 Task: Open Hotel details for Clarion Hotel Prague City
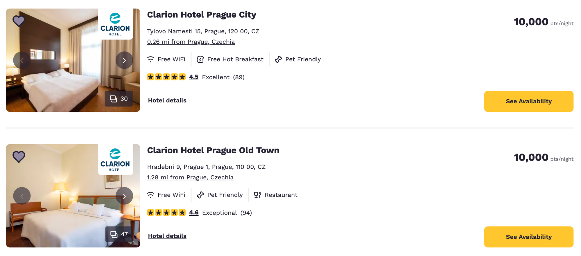pos(167,100)
